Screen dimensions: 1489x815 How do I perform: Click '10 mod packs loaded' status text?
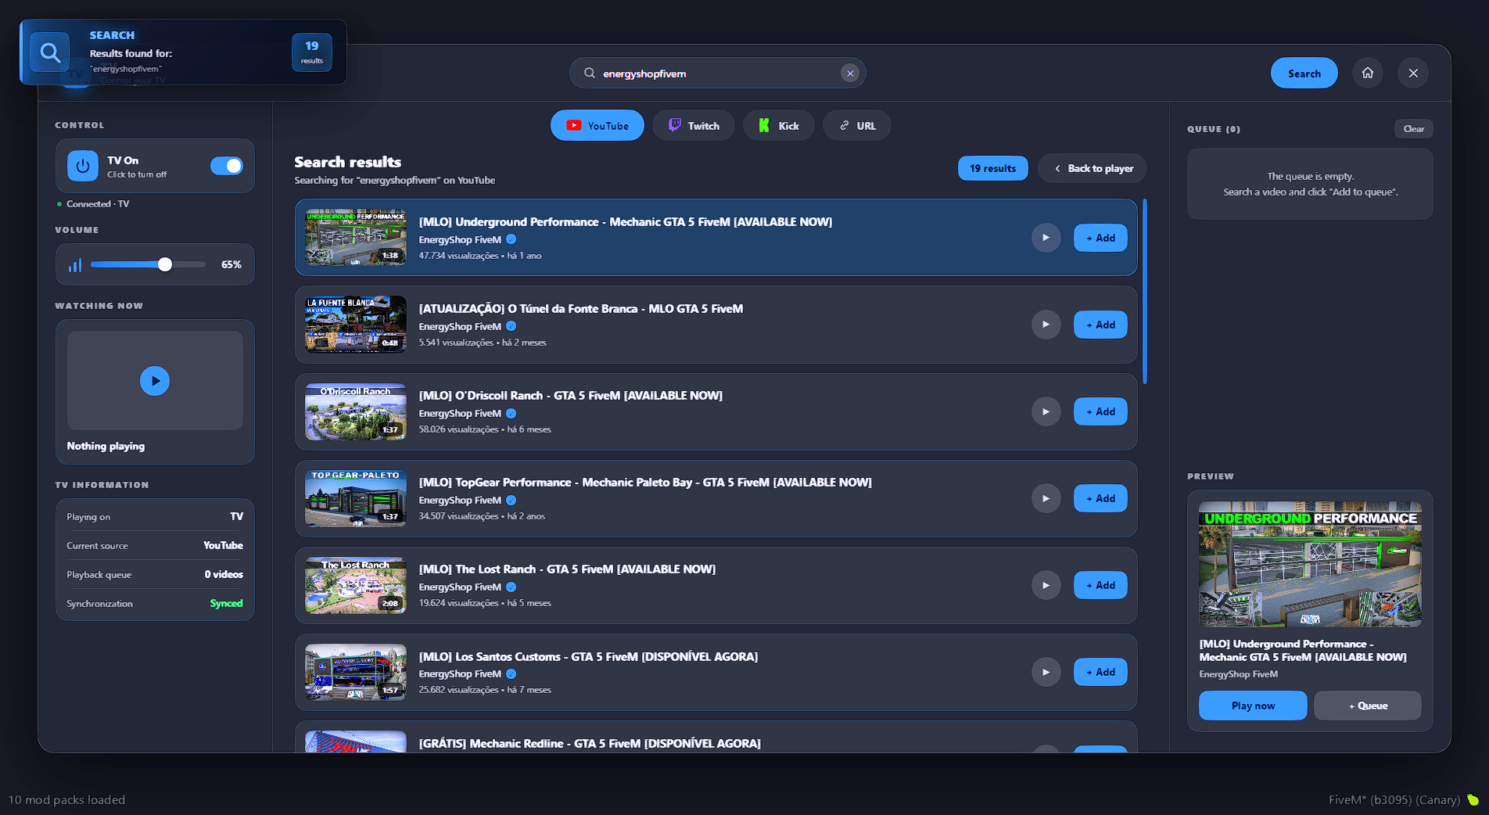[x=66, y=799]
